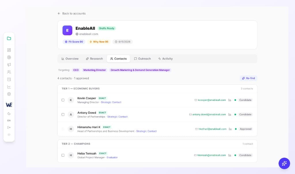
Task: Open the Activity tab
Action: coord(165,59)
